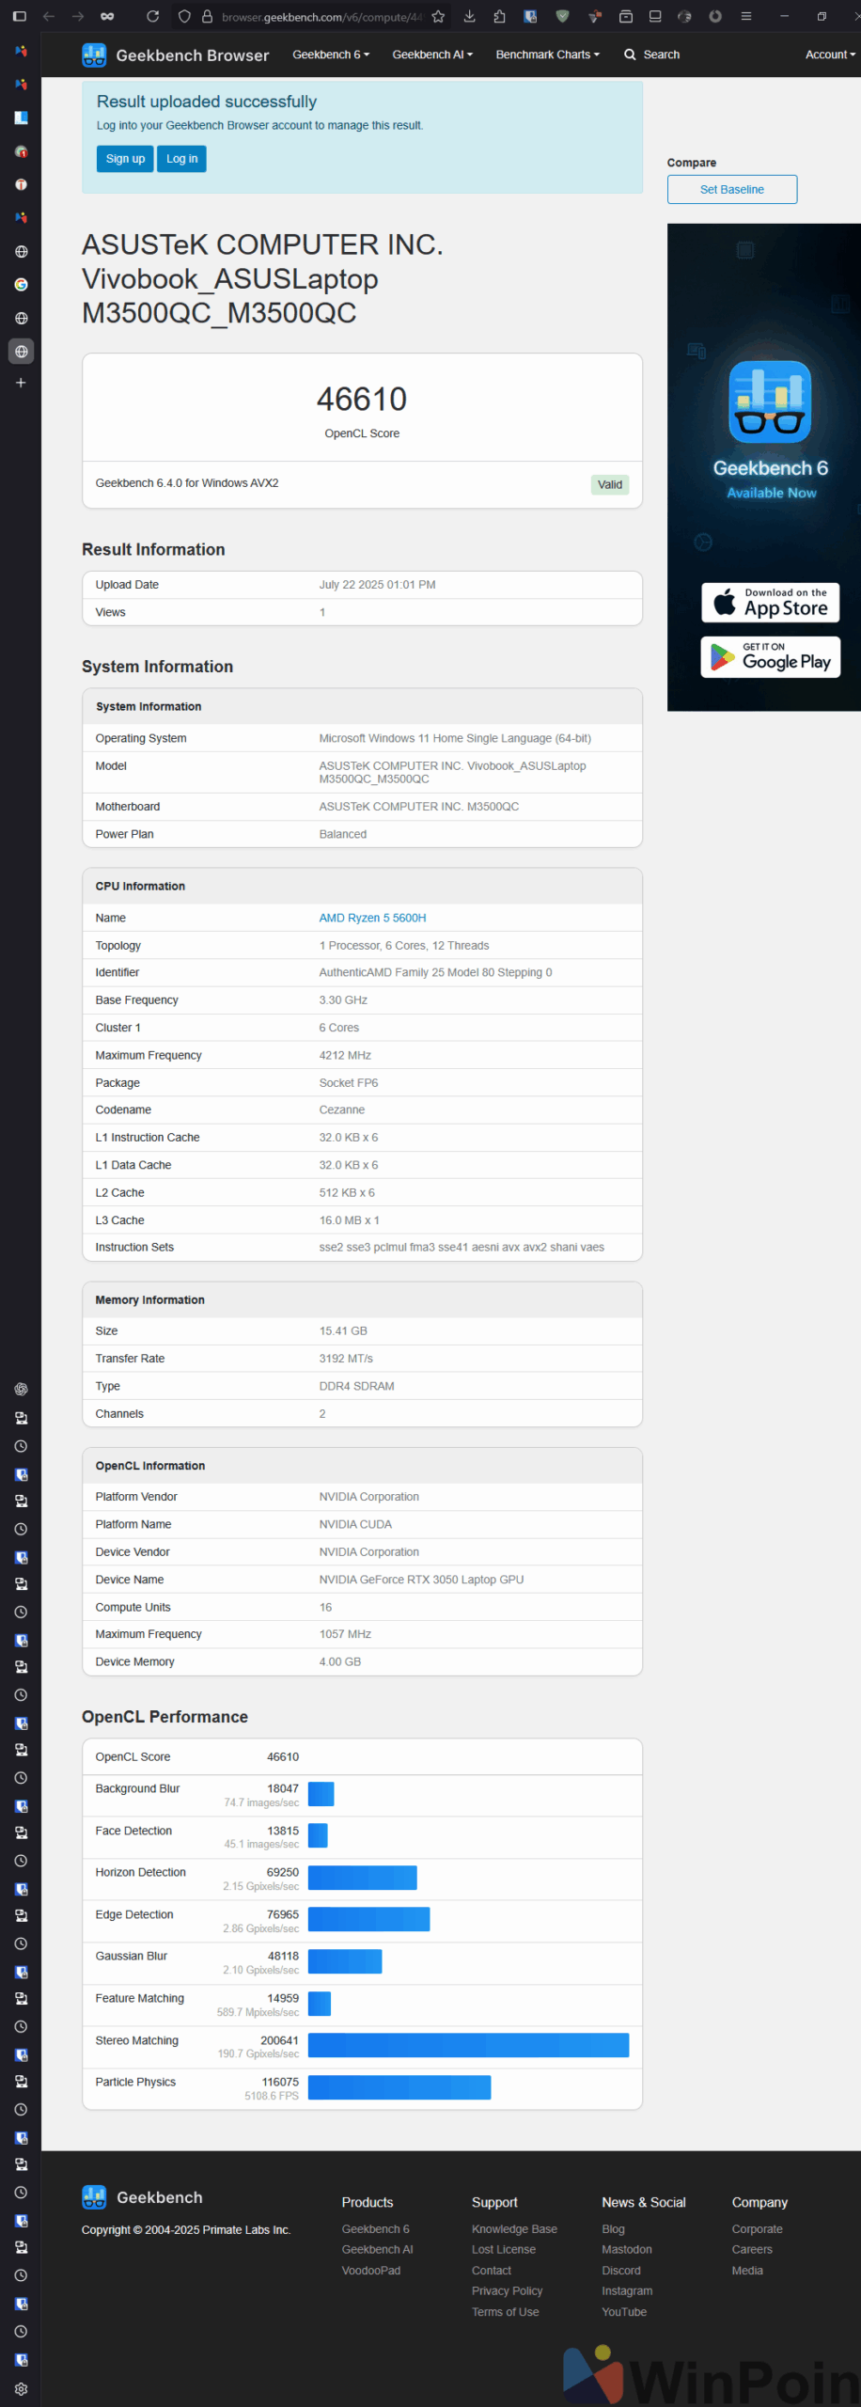The height and width of the screenshot is (2407, 861).
Task: Toggle the browser sidebar panel icon
Action: pyautogui.click(x=19, y=16)
